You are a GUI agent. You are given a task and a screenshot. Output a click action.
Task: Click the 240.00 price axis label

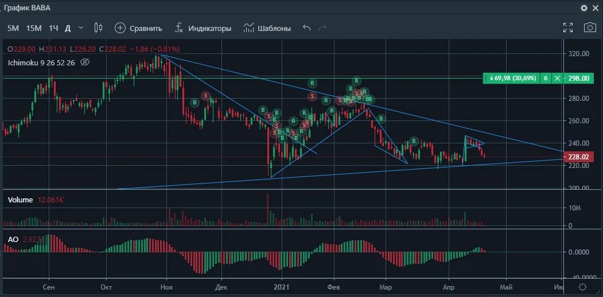[x=579, y=143]
